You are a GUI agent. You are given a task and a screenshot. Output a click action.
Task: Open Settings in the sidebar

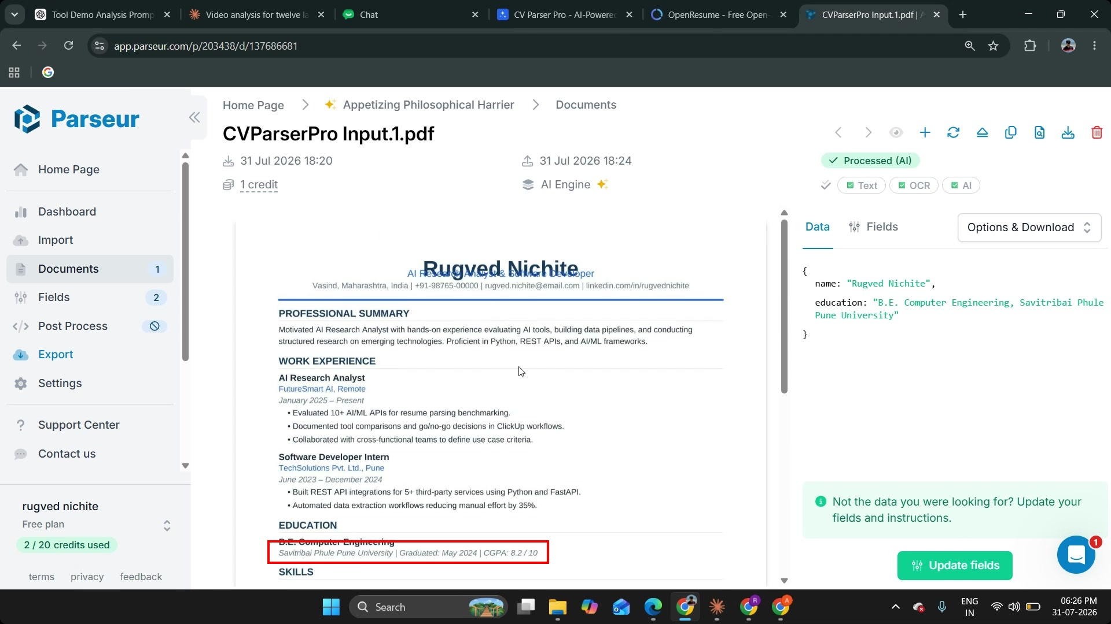point(90,384)
